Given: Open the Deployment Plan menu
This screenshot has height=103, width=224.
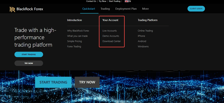Looking at the screenshot, I should pos(126,9).
